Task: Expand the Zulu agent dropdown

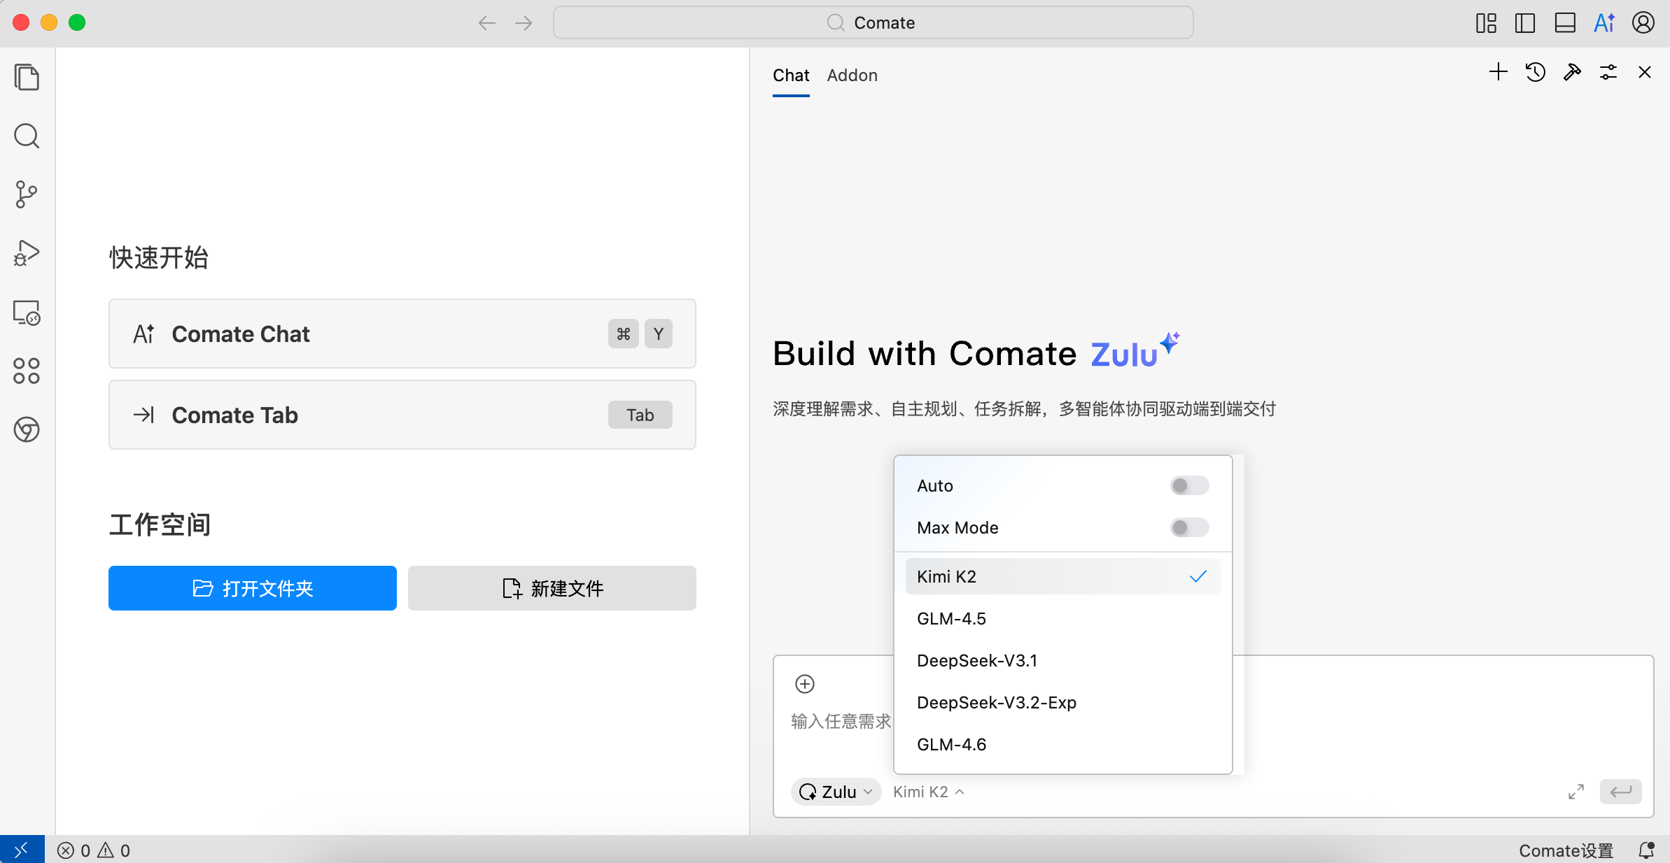Action: click(836, 792)
